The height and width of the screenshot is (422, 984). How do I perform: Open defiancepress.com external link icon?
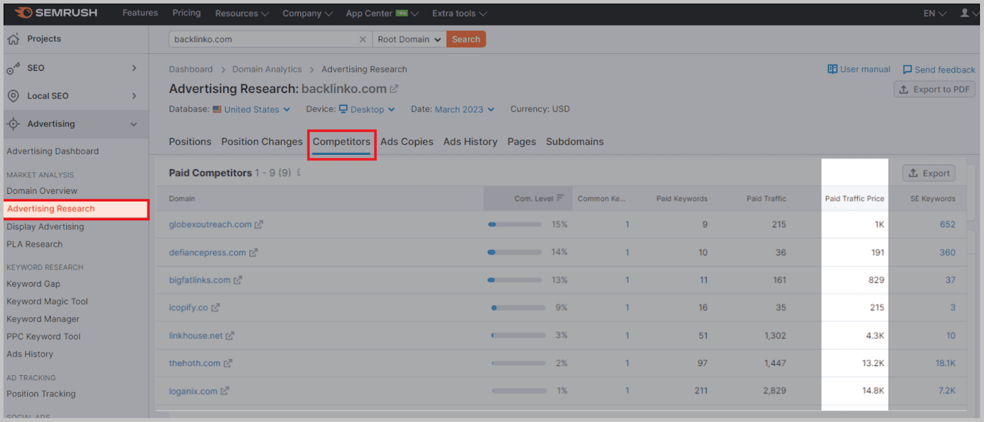click(x=253, y=253)
